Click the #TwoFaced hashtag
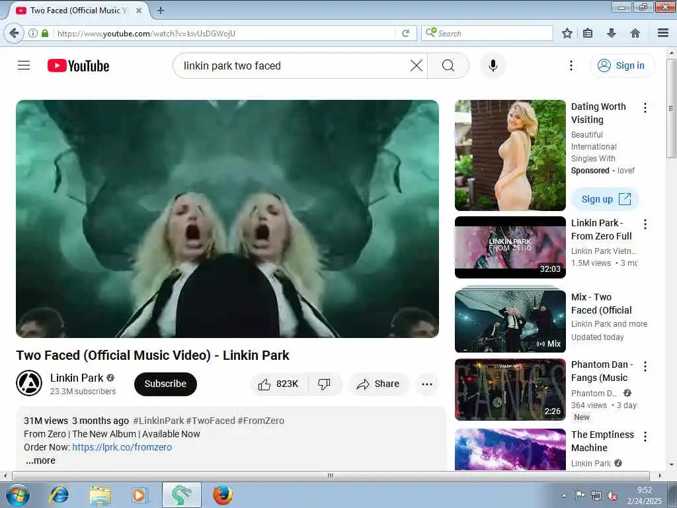Viewport: 677px width, 508px height. [x=210, y=421]
